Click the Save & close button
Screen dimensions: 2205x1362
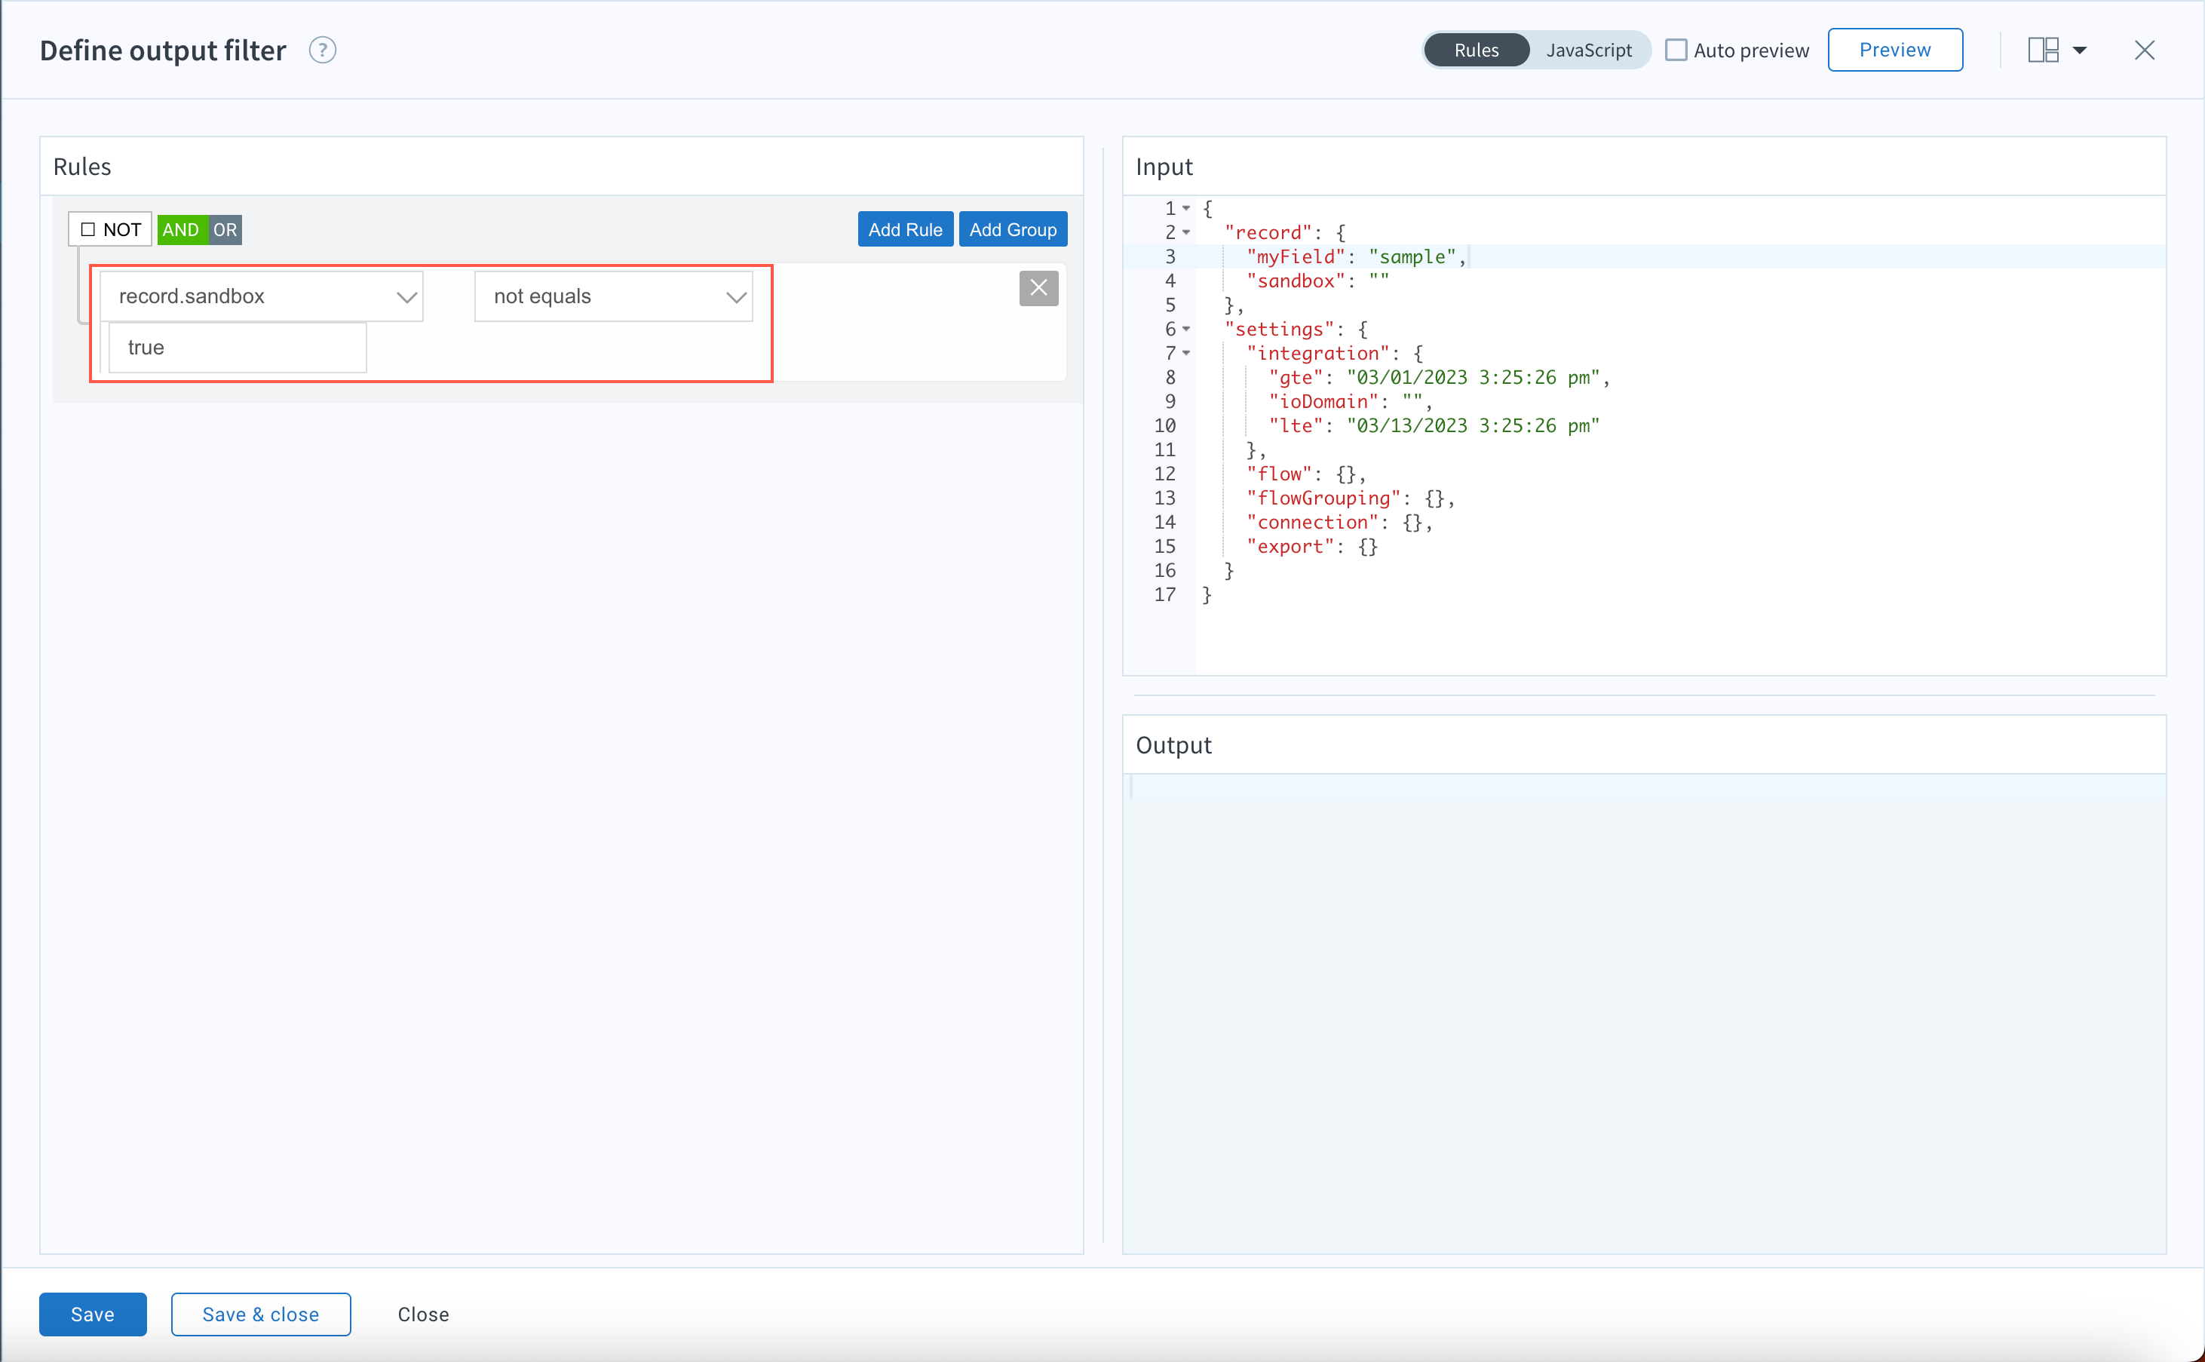coord(260,1314)
